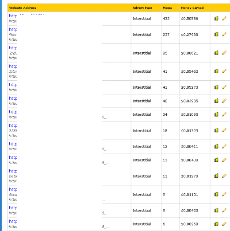Click the $0.05273 earnings value
The height and width of the screenshot is (231, 230).
[x=189, y=87]
